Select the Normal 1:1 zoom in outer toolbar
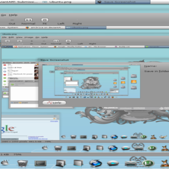169x169 pixels. [x=28, y=22]
